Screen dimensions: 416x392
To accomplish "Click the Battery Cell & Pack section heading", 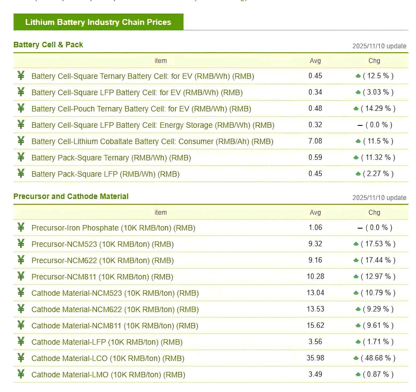I will click(x=48, y=45).
